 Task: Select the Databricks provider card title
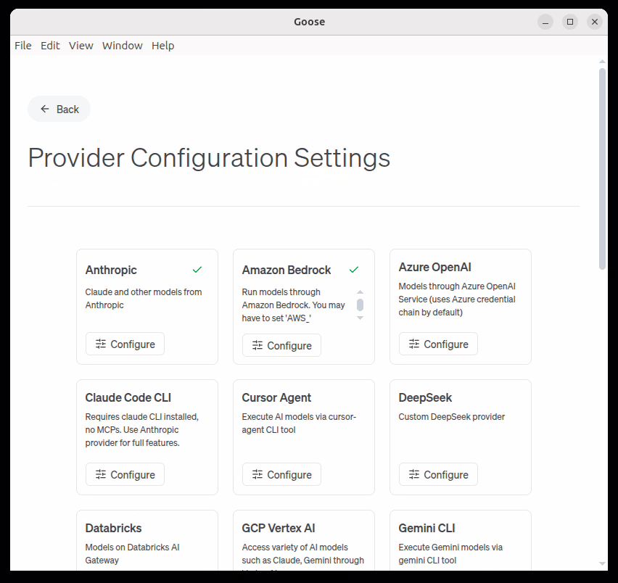[x=113, y=528]
